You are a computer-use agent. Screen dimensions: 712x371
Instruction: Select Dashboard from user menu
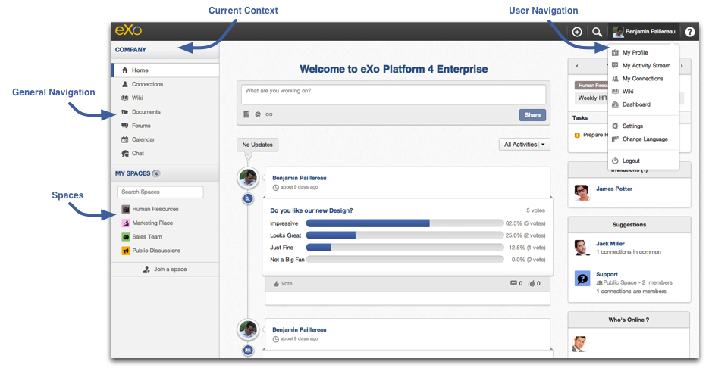click(636, 104)
